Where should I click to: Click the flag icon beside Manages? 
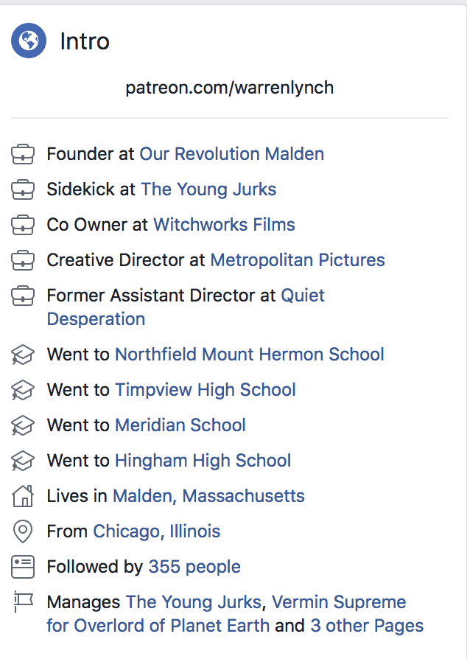click(23, 602)
